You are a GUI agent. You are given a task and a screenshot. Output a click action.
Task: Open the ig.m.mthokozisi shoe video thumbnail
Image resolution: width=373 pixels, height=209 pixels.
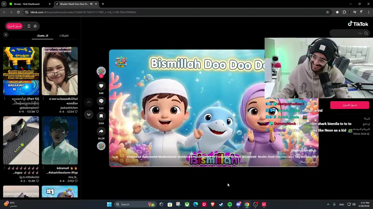pyautogui.click(x=21, y=140)
